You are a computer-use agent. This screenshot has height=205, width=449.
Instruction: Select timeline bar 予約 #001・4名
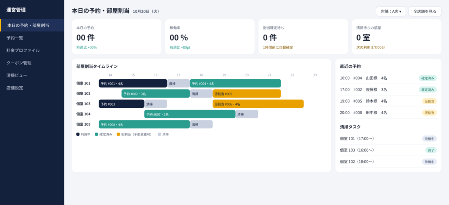(x=133, y=84)
